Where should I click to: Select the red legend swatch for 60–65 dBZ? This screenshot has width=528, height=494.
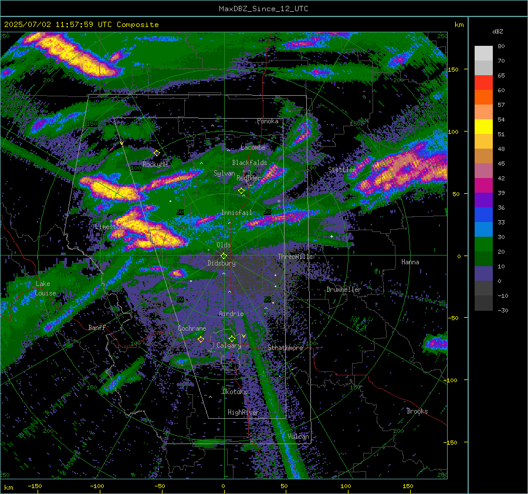(x=483, y=83)
